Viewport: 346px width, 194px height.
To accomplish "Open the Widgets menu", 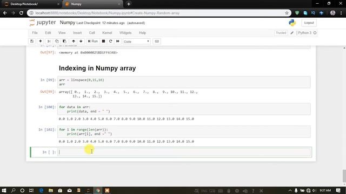I will click(125, 33).
